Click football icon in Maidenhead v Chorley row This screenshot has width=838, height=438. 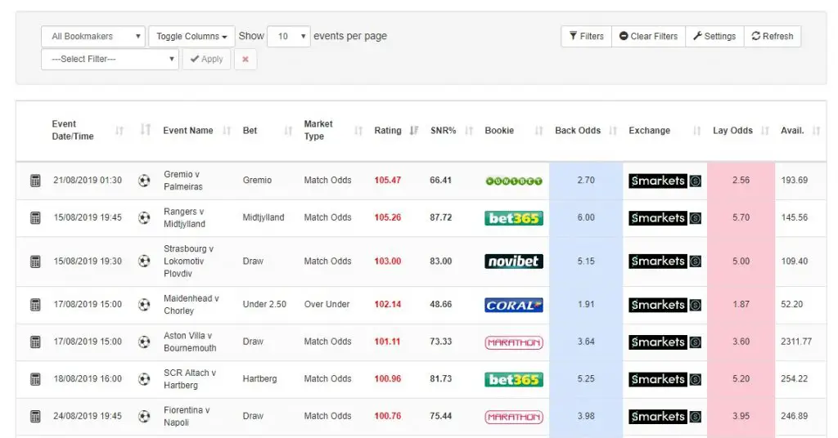point(144,305)
